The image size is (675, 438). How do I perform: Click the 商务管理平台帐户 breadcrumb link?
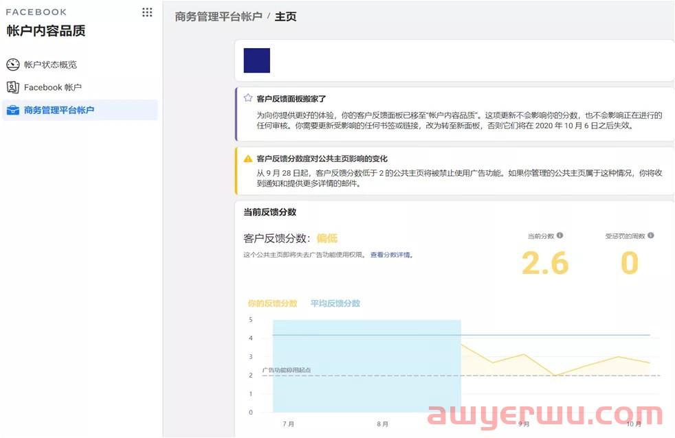[x=219, y=16]
